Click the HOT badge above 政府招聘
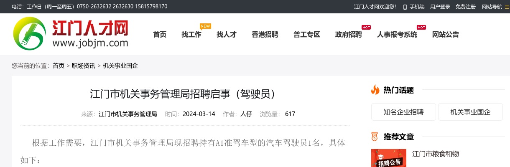The height and width of the screenshot is (167, 510). tap(366, 27)
